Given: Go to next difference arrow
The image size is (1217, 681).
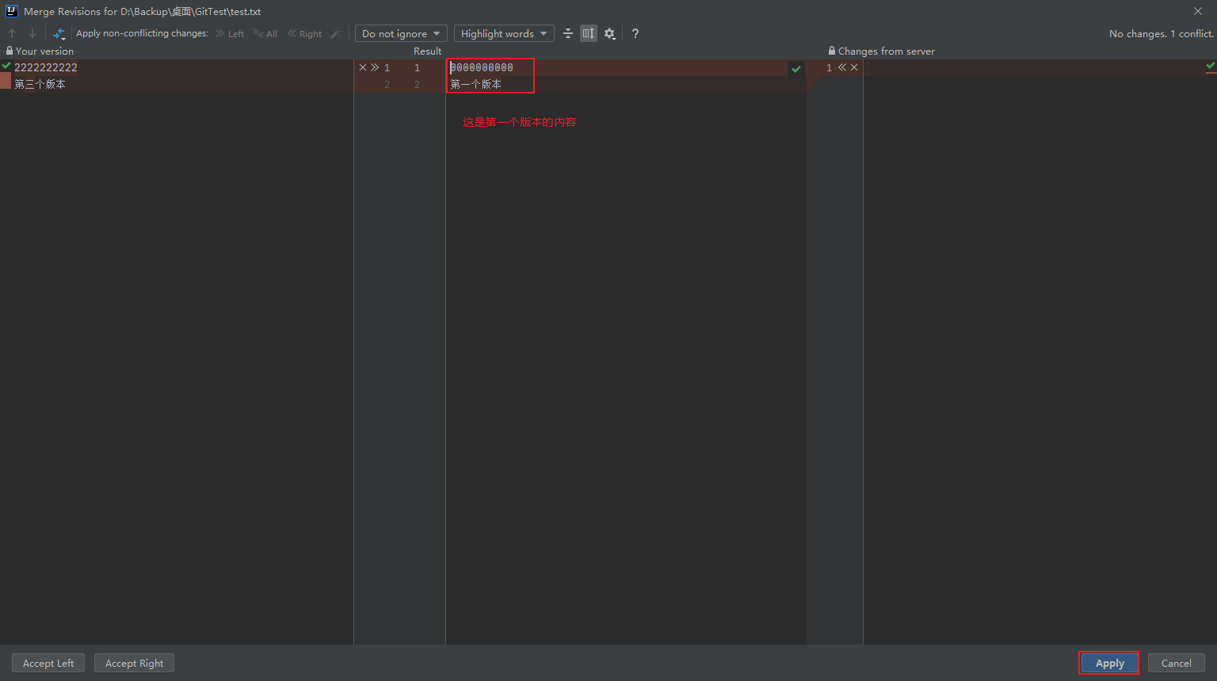Looking at the screenshot, I should (32, 33).
